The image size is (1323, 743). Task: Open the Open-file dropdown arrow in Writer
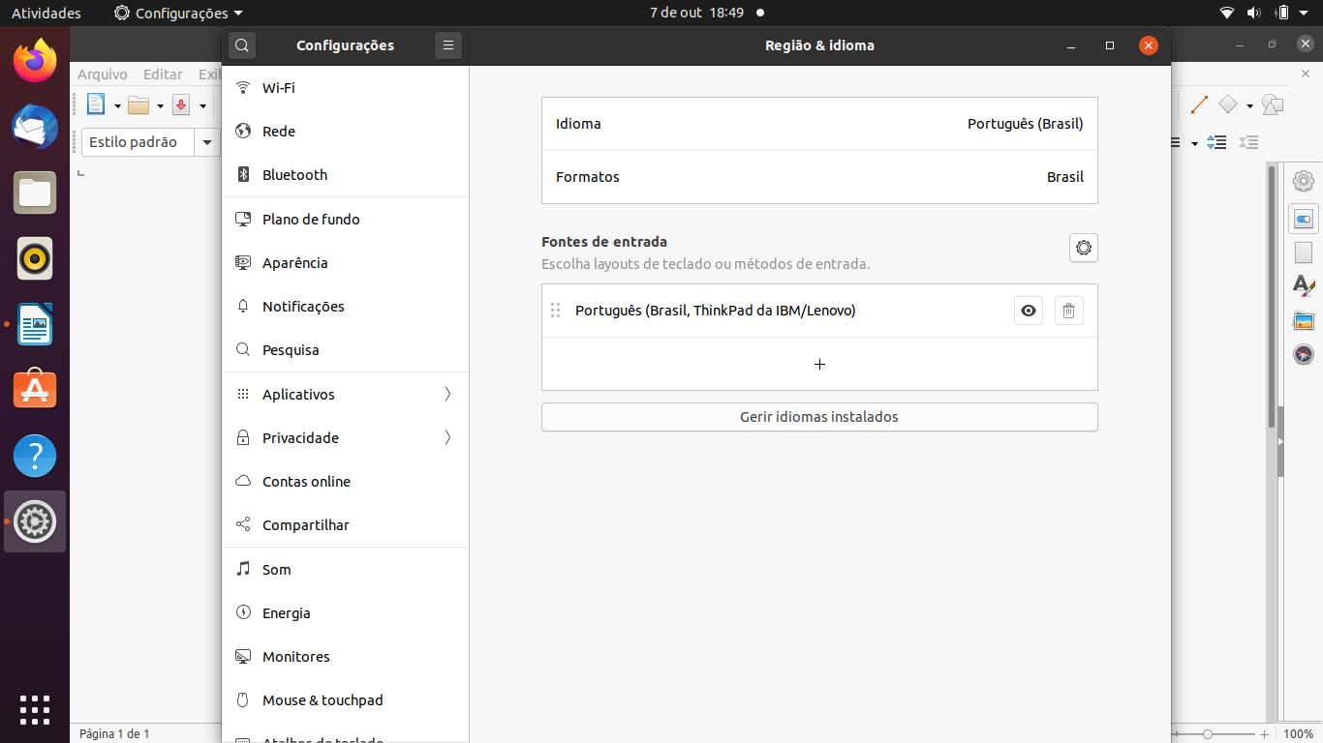160,105
